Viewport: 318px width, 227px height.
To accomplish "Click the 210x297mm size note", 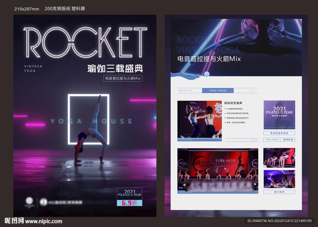I will point(27,9).
